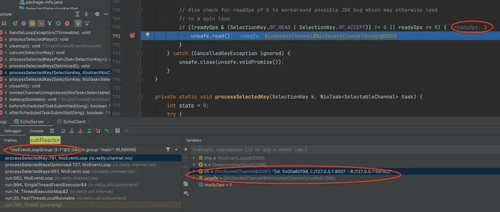Open Evaluate Expression calculator icon

117,131
